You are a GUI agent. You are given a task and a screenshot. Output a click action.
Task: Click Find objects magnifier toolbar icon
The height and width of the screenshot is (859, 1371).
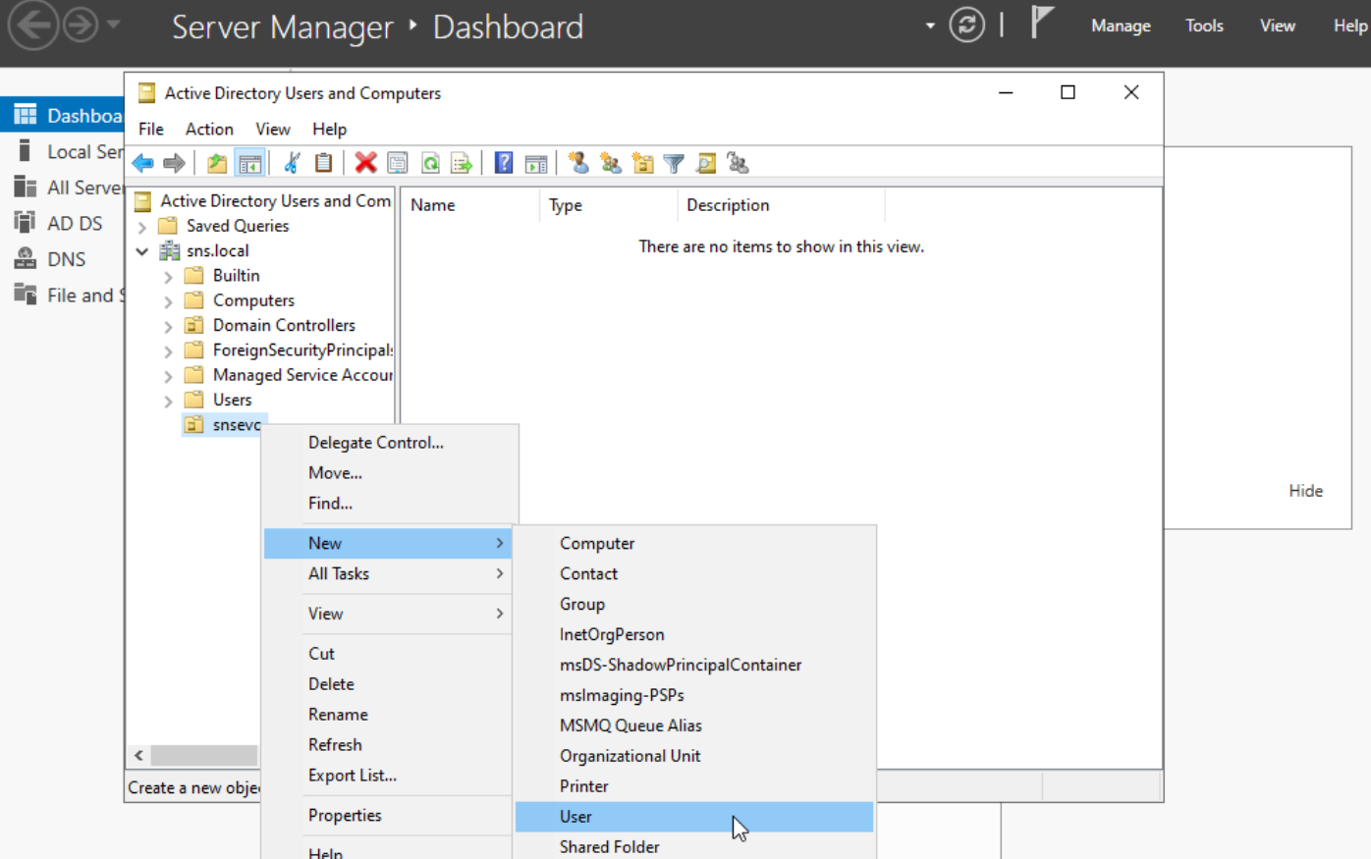[x=706, y=163]
